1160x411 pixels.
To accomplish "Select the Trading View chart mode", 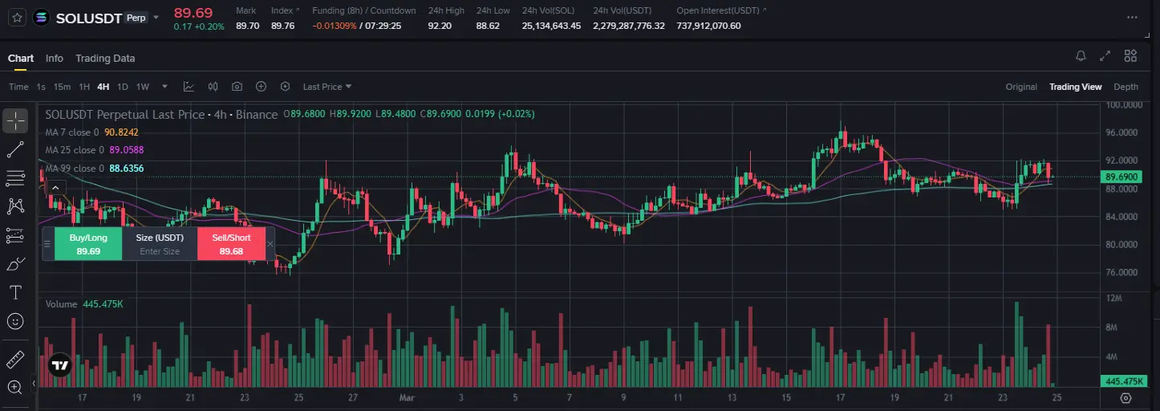I will click(x=1075, y=87).
